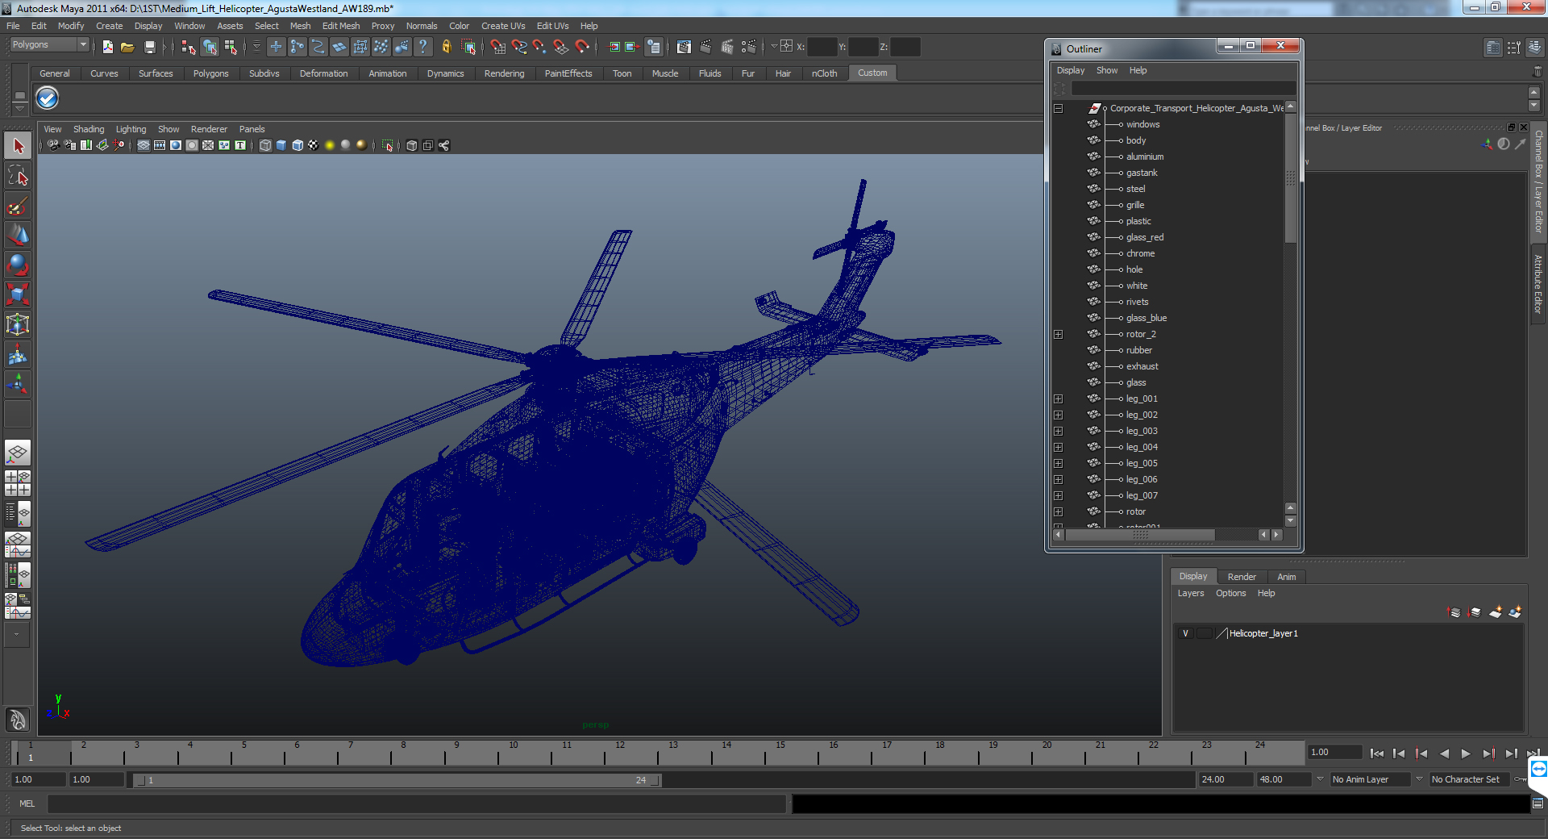Open Outliner's Show menu

pos(1107,71)
